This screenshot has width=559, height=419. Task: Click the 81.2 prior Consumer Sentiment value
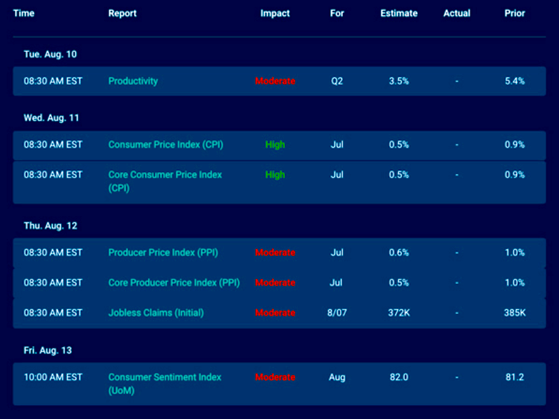click(x=515, y=377)
